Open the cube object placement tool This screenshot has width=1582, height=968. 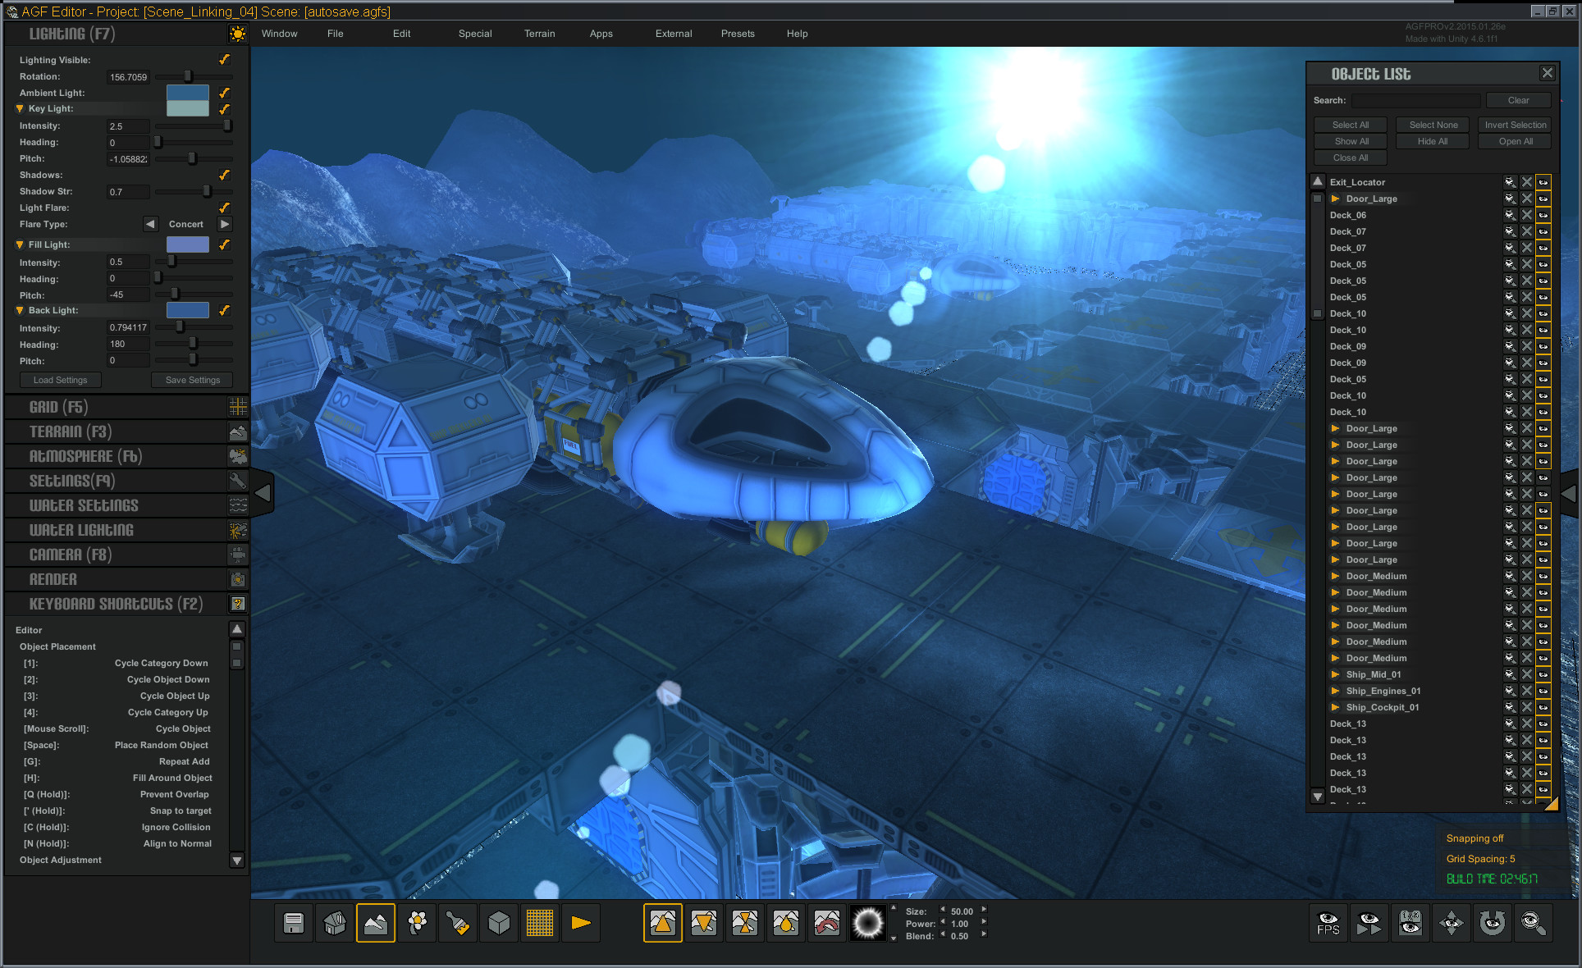pyautogui.click(x=498, y=923)
